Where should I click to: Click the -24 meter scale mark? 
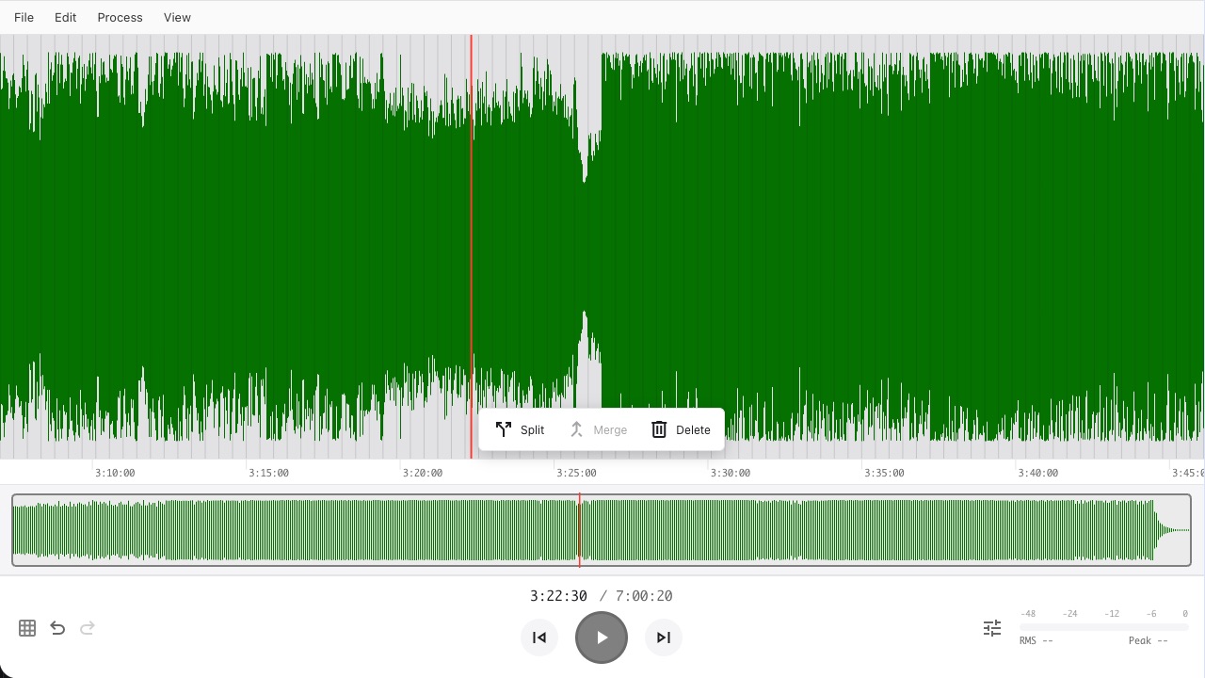1069,614
